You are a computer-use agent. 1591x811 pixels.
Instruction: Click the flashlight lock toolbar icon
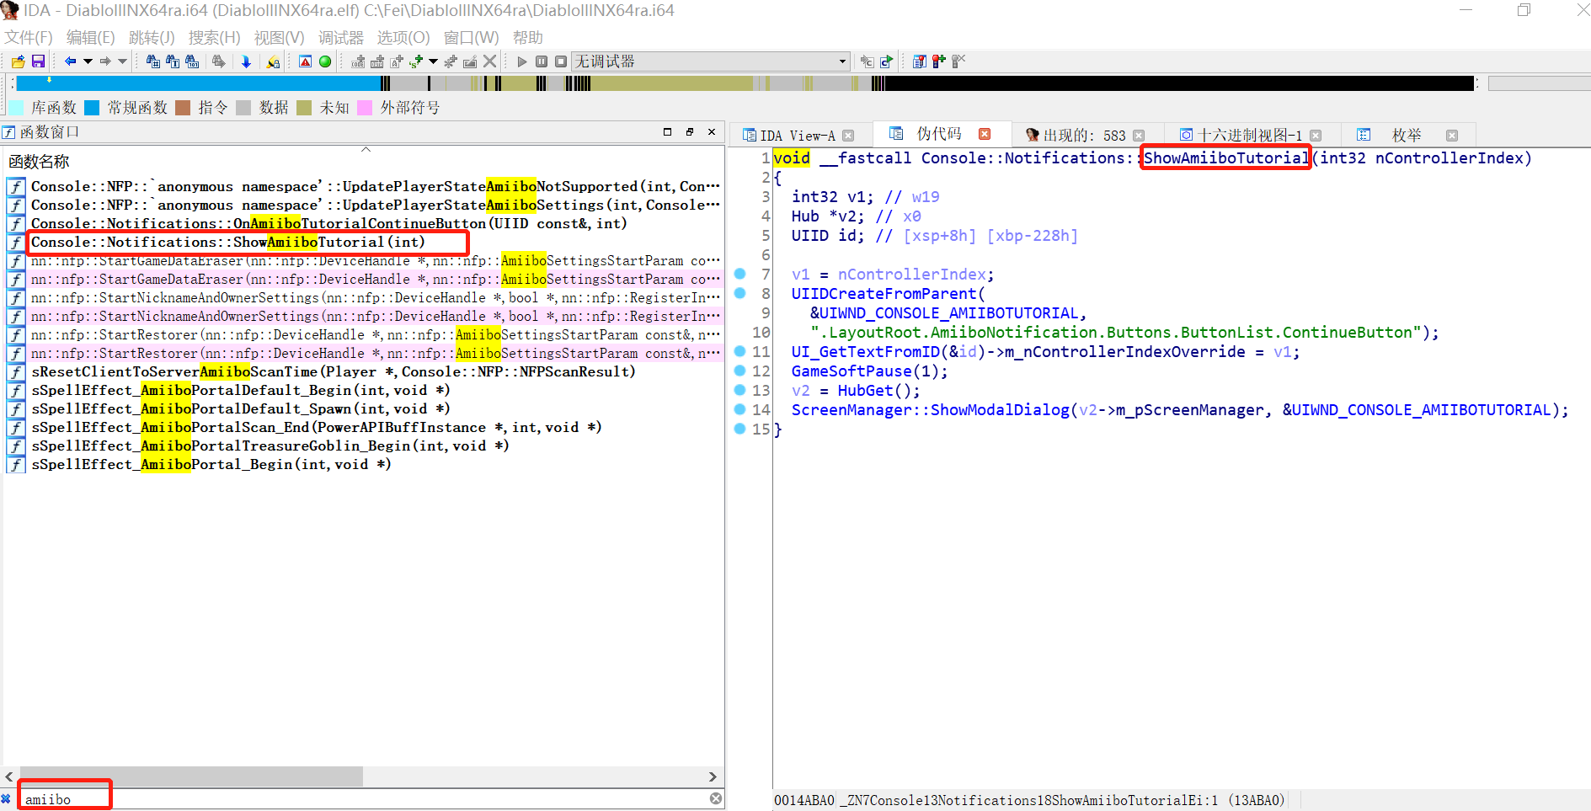[273, 61]
